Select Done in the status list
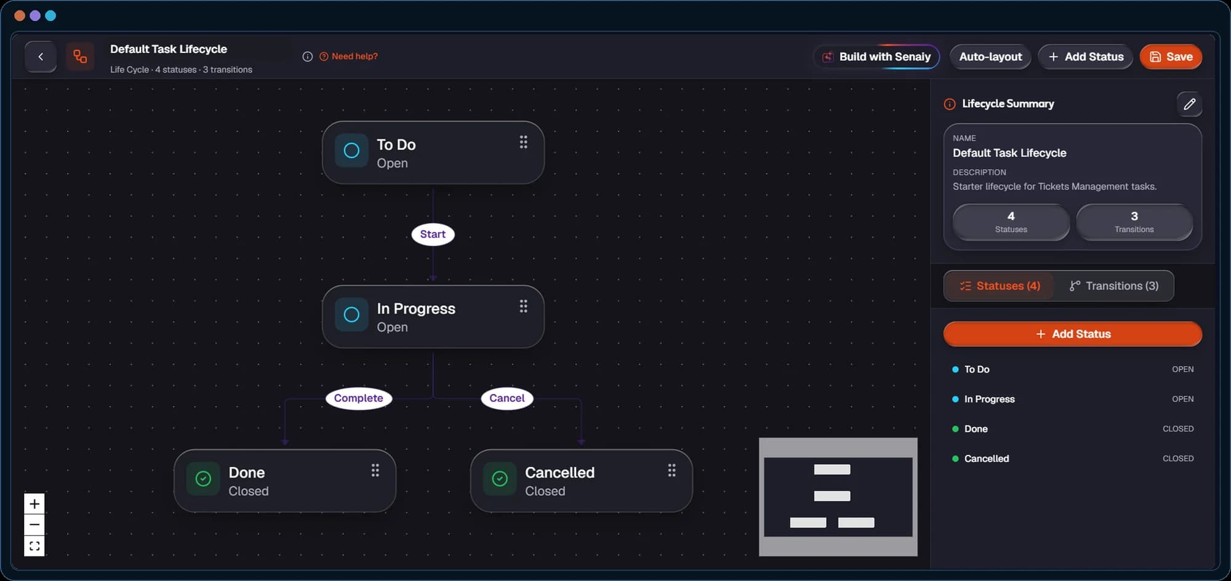1231x581 pixels. click(x=1072, y=429)
